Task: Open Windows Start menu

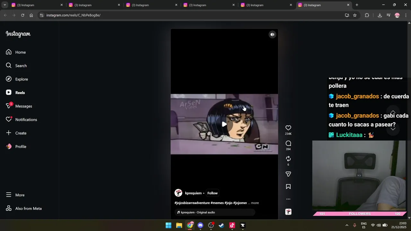Action: [168, 226]
